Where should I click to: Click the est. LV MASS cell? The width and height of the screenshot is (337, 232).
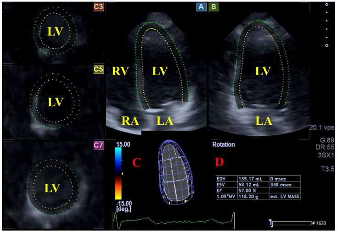coord(285,196)
